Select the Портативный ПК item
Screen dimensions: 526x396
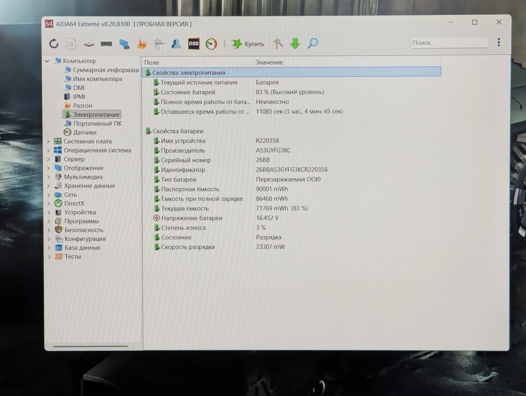(x=93, y=123)
